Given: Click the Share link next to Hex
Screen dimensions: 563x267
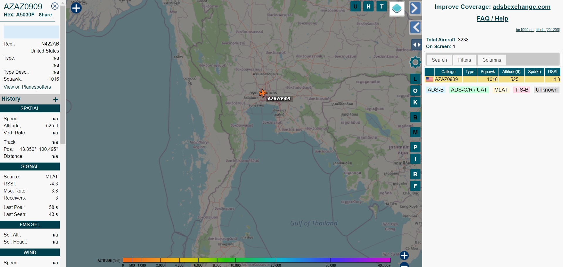Looking at the screenshot, I should click(x=45, y=15).
